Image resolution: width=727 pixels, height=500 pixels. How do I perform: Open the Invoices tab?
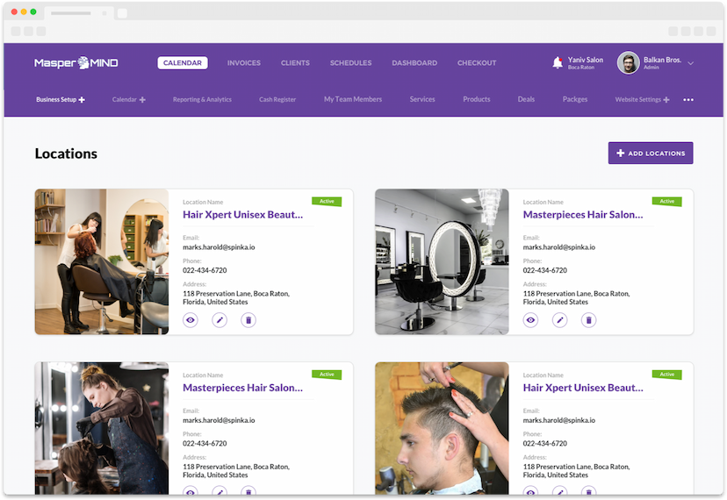click(x=243, y=63)
